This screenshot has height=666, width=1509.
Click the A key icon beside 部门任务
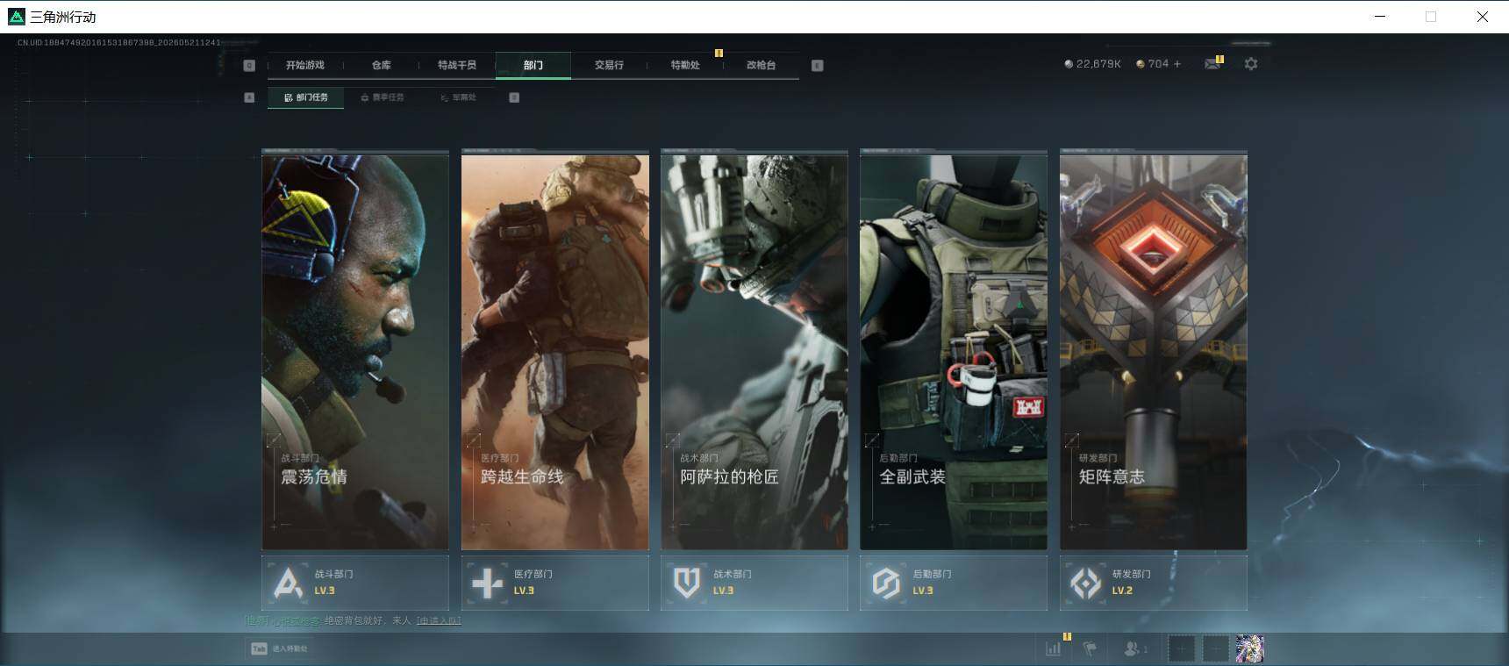(x=249, y=97)
